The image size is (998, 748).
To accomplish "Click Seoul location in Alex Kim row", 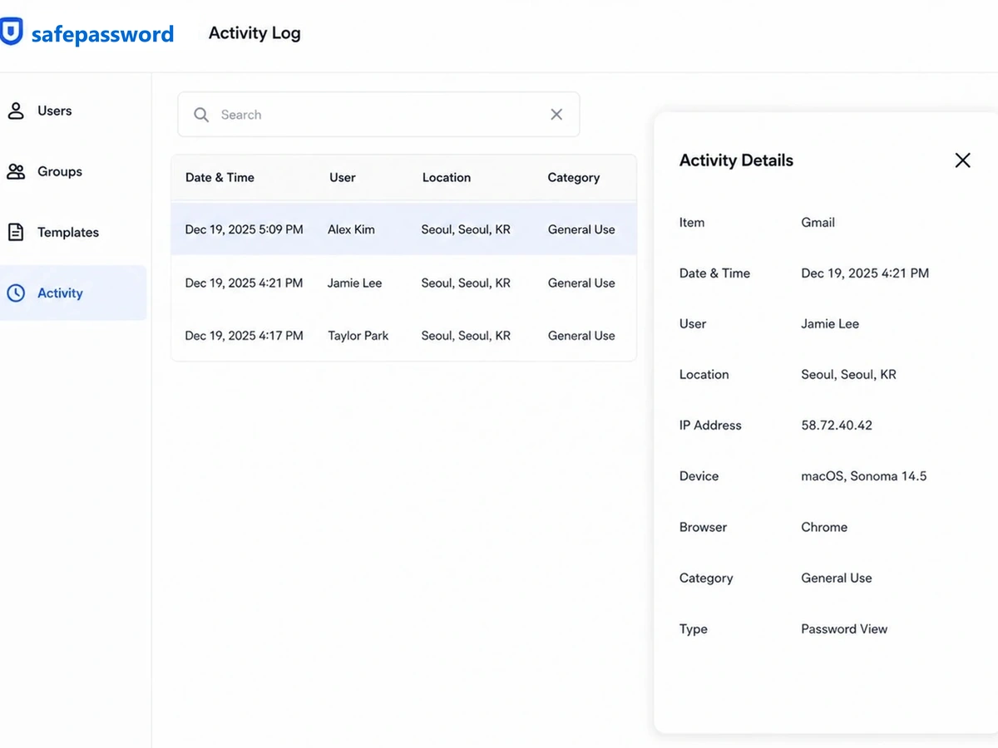I will point(466,229).
